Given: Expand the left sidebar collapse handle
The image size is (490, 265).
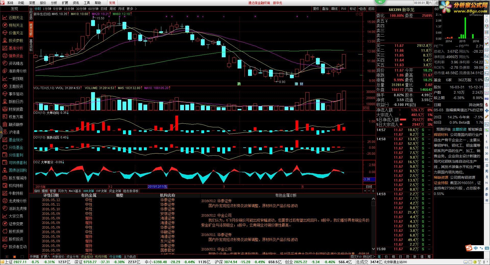Looking at the screenshot, I should pyautogui.click(x=1, y=132).
